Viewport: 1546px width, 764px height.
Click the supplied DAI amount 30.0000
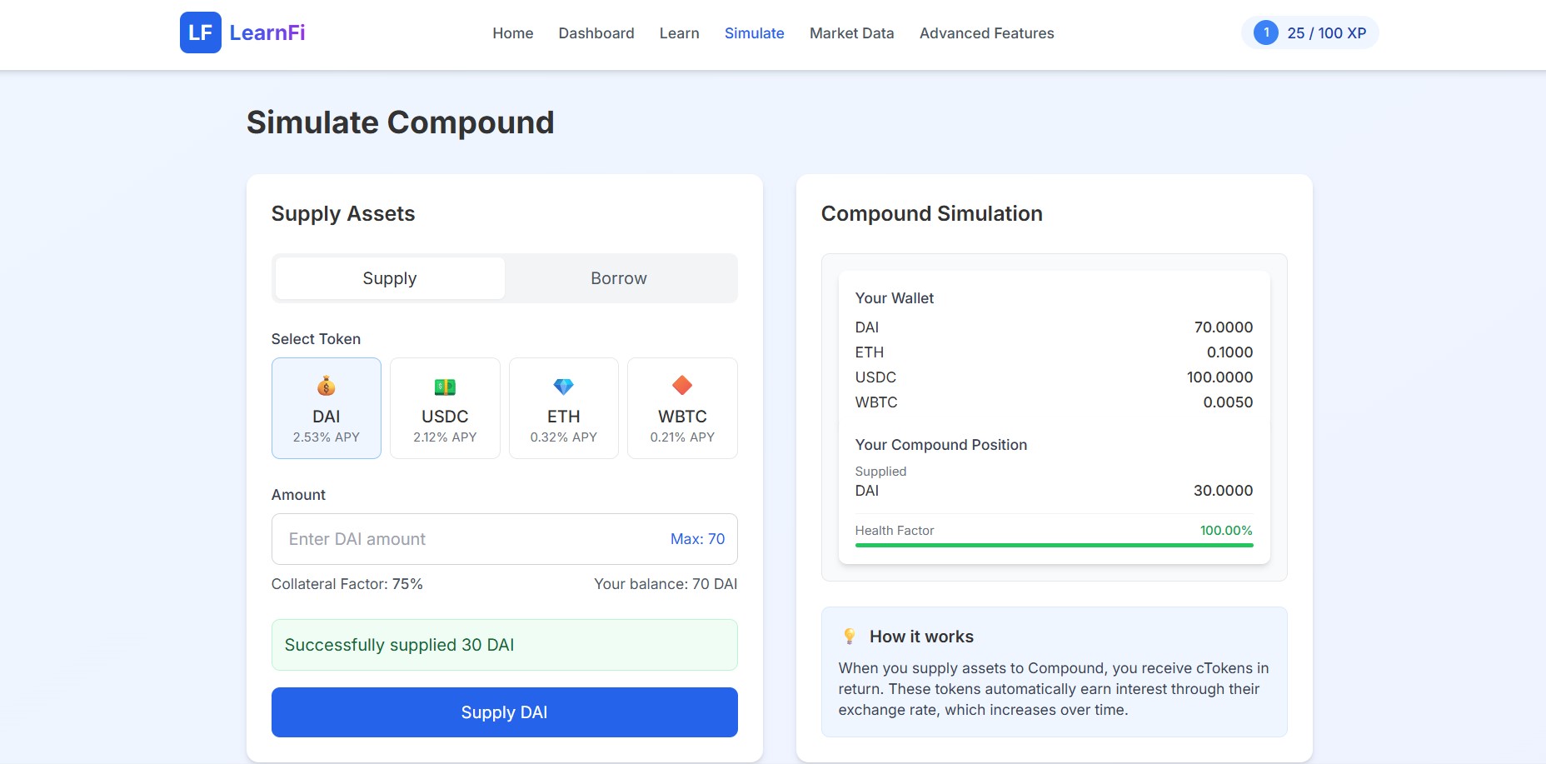(1224, 491)
